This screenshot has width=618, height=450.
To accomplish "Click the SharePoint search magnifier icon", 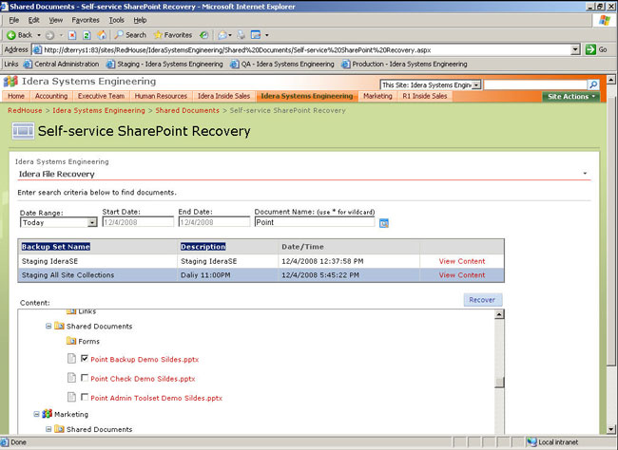I will [592, 84].
